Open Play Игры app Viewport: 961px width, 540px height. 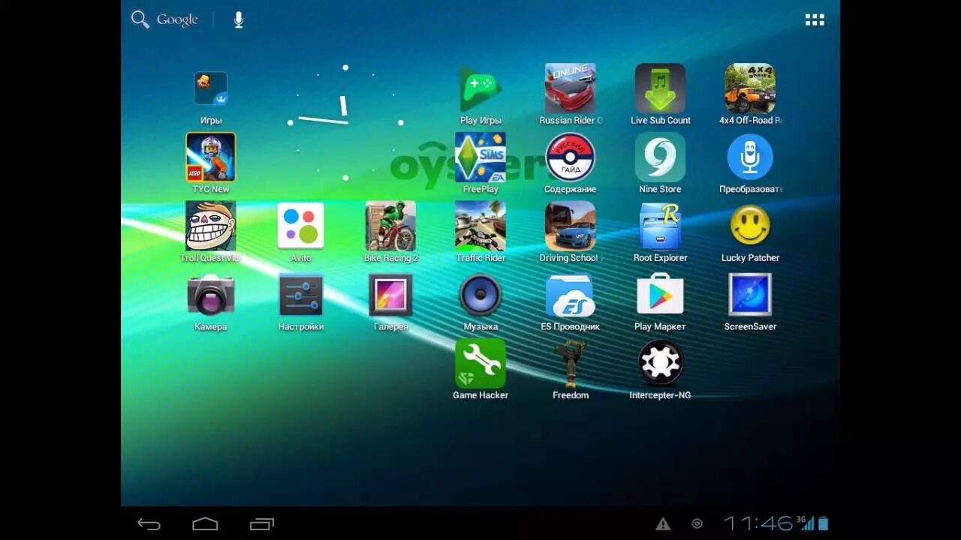[480, 89]
